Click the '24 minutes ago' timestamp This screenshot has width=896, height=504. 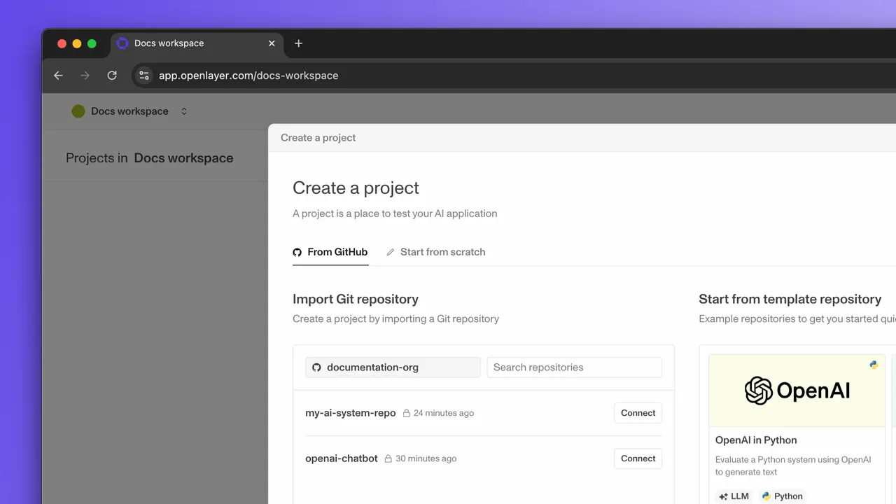tap(444, 413)
